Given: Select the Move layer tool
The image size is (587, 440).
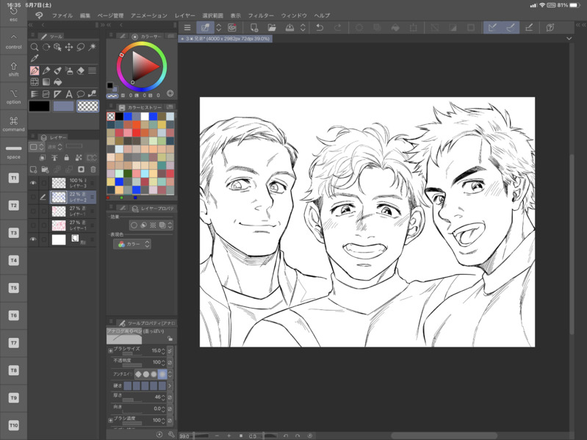Looking at the screenshot, I should 69,47.
